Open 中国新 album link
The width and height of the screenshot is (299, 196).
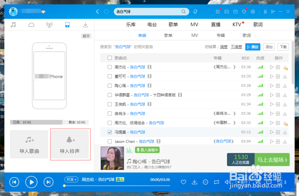(224, 123)
